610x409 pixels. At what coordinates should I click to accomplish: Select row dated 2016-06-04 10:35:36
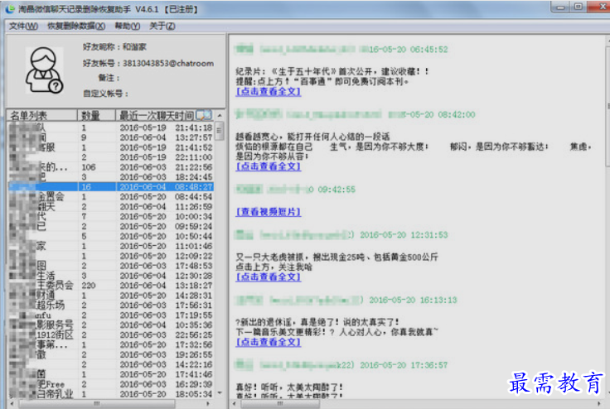[x=111, y=325]
